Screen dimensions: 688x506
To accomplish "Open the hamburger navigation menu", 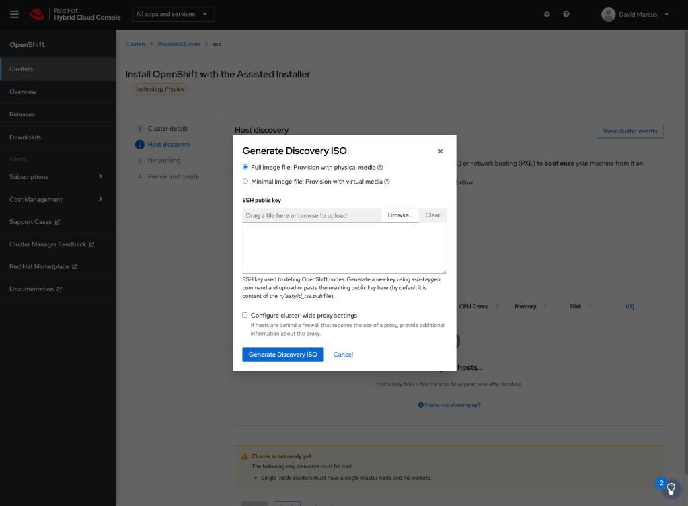I will coord(14,14).
